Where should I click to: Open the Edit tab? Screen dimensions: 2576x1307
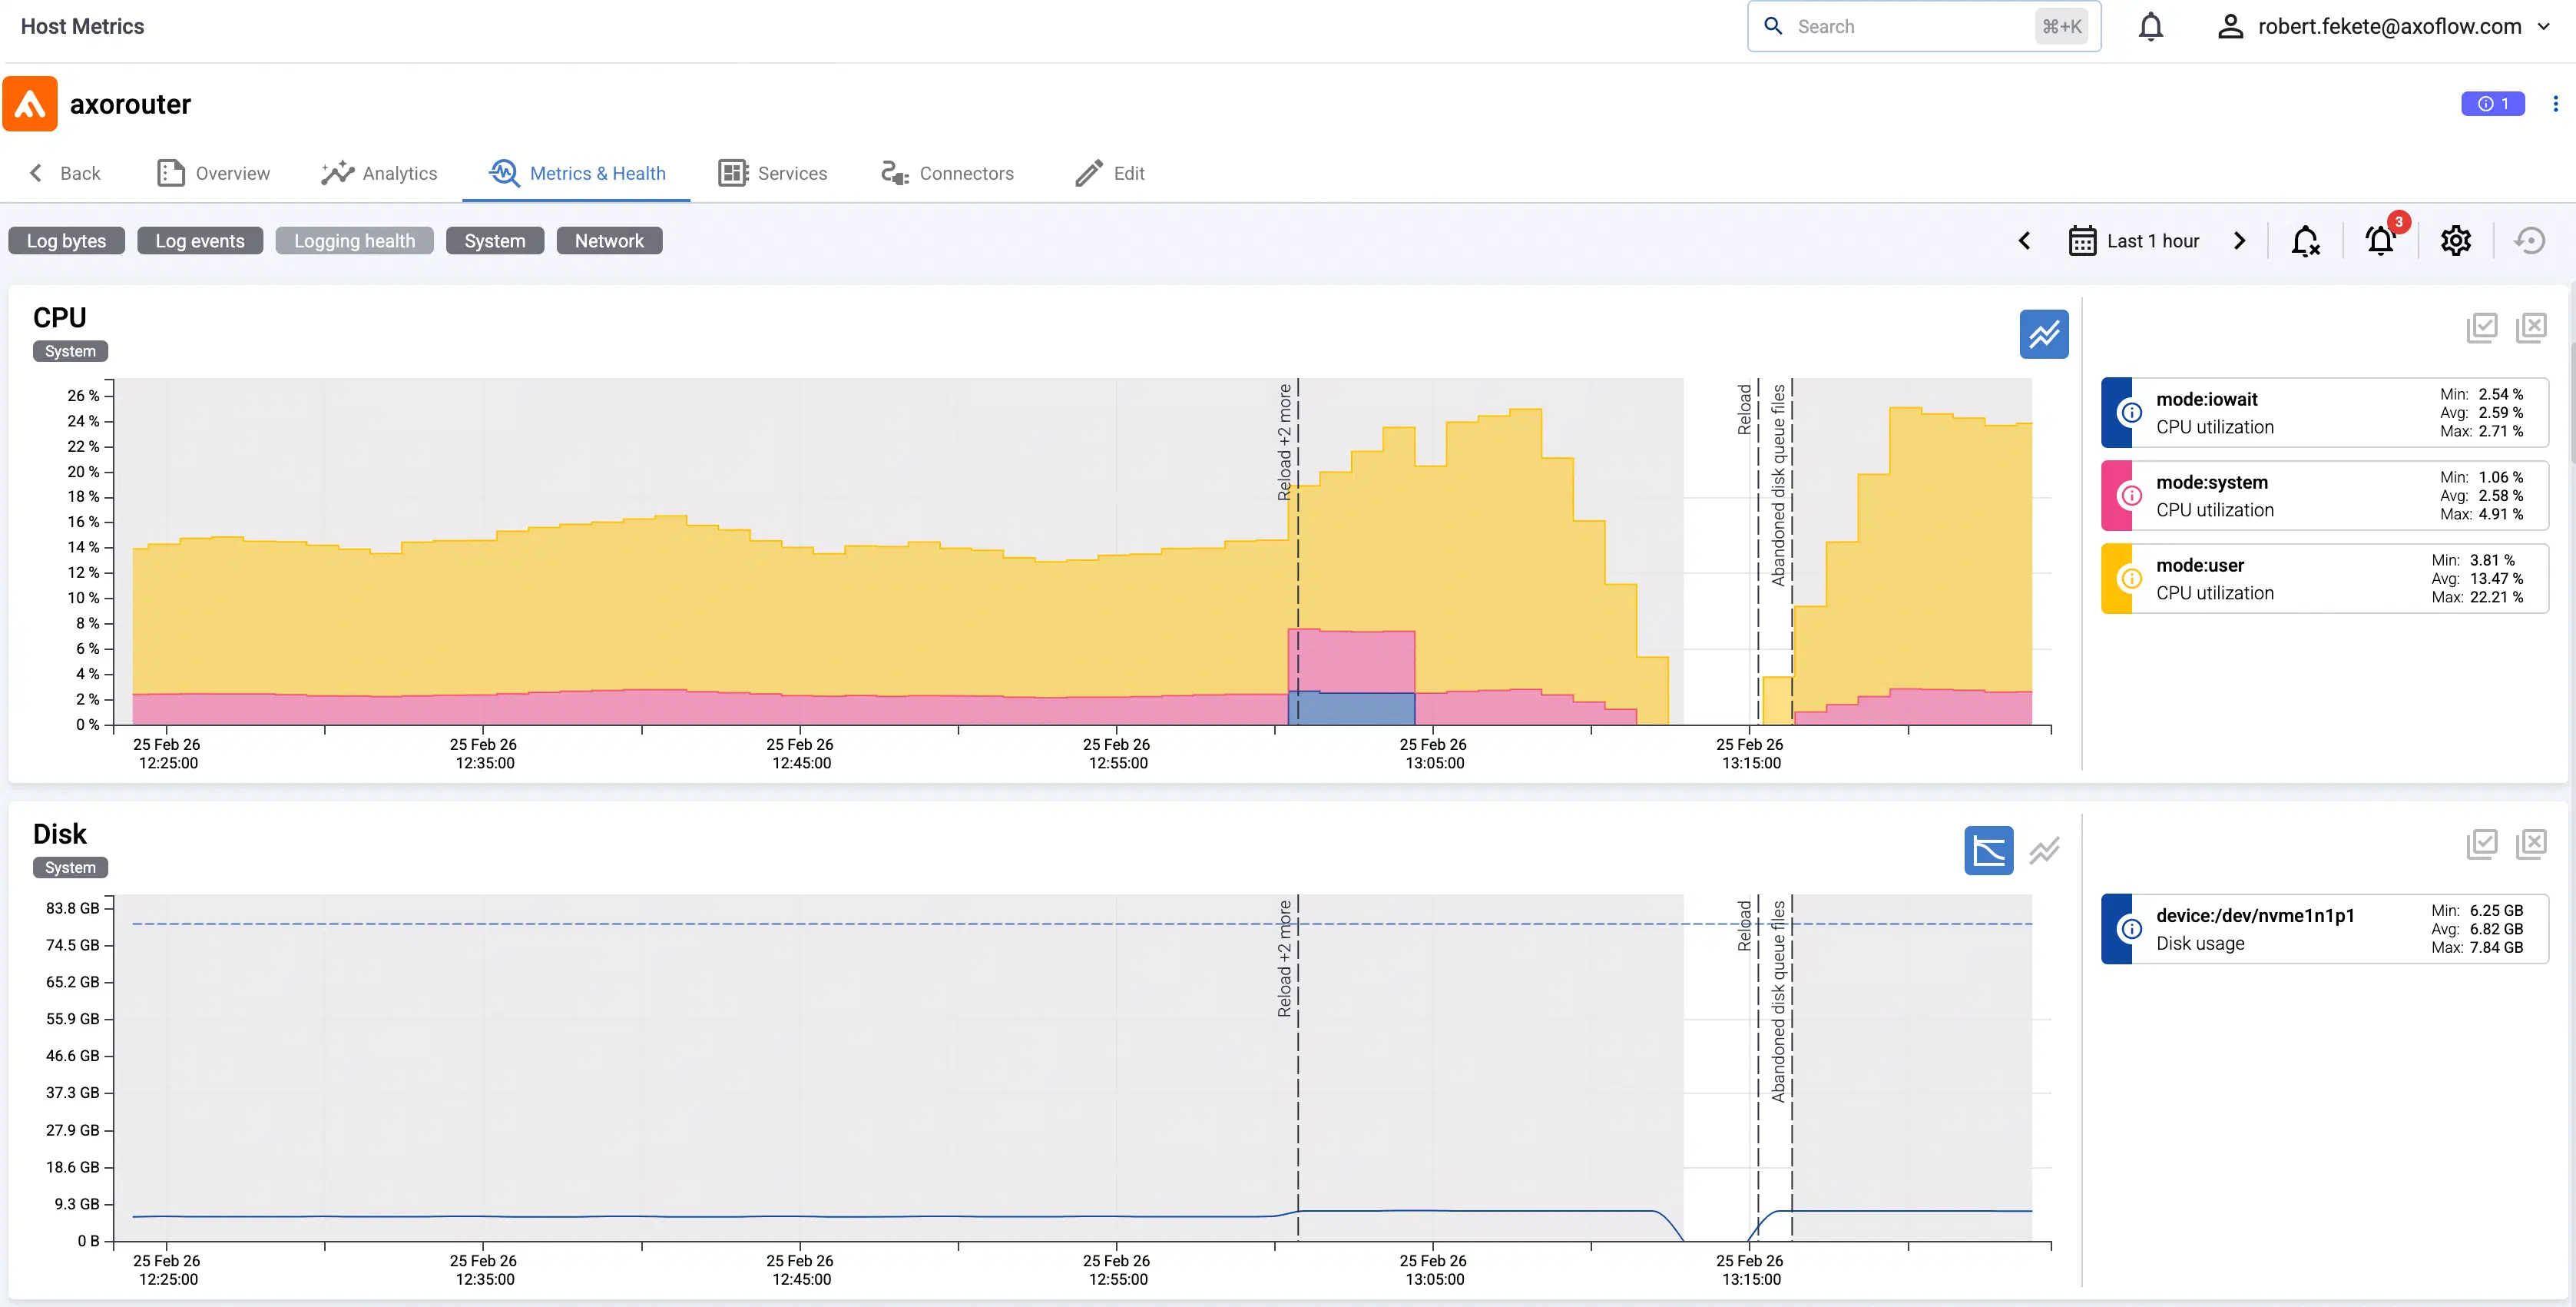coord(1109,173)
